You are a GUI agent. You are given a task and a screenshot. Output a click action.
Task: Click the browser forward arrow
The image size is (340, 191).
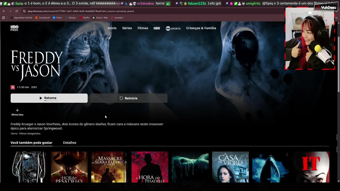10,11
